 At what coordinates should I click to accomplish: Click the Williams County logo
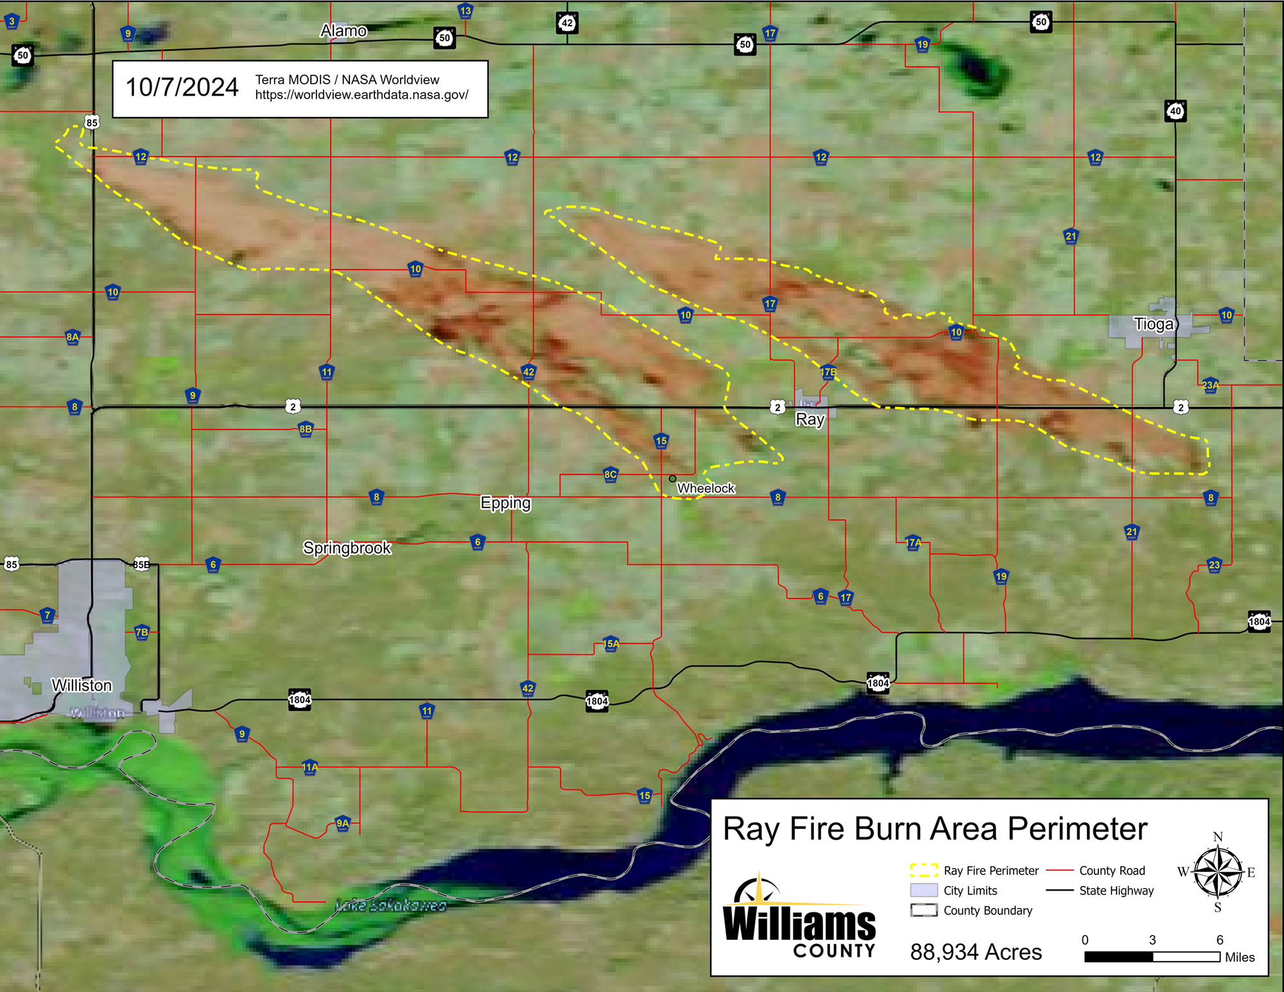799,916
